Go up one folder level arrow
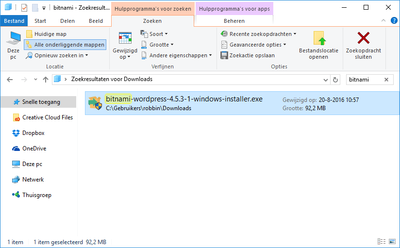 click(46, 80)
